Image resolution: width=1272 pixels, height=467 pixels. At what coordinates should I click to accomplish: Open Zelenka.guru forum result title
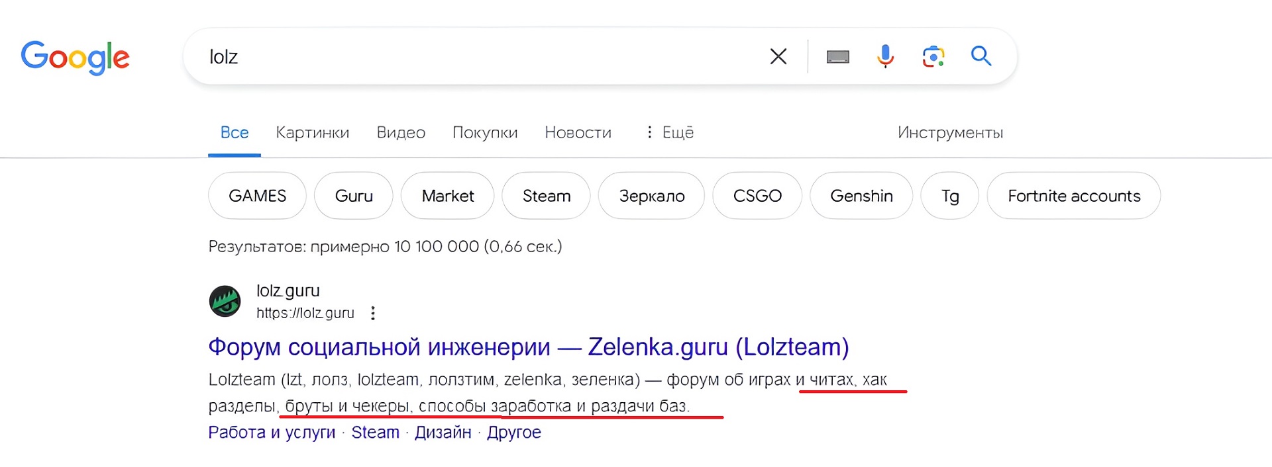(x=528, y=347)
